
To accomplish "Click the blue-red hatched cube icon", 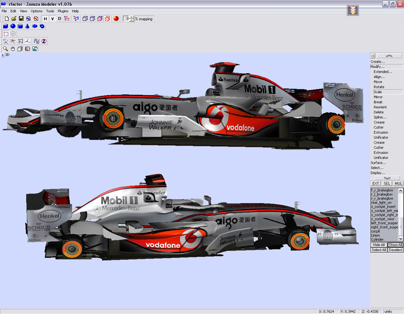I will pyautogui.click(x=100, y=18).
